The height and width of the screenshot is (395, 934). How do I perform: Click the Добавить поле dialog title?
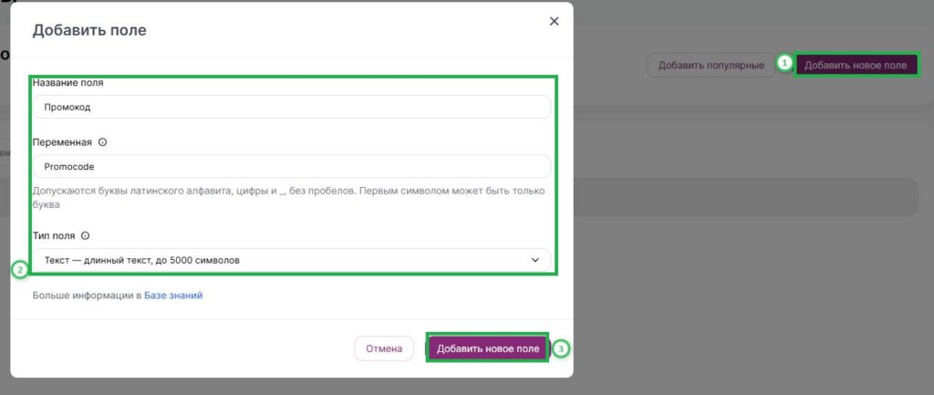coord(89,30)
